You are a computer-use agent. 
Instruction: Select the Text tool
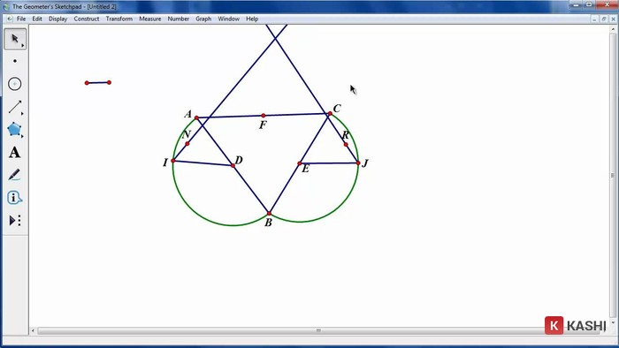tap(15, 152)
